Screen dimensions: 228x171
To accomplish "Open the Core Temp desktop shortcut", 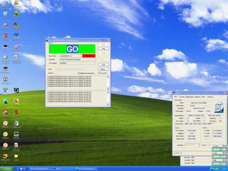I will click(x=5, y=80).
